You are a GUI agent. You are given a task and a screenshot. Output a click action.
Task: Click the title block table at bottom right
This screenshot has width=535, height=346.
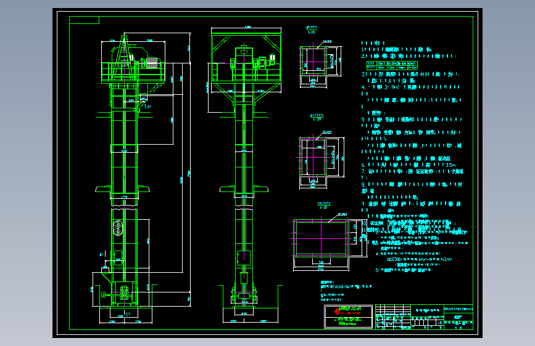click(x=424, y=317)
